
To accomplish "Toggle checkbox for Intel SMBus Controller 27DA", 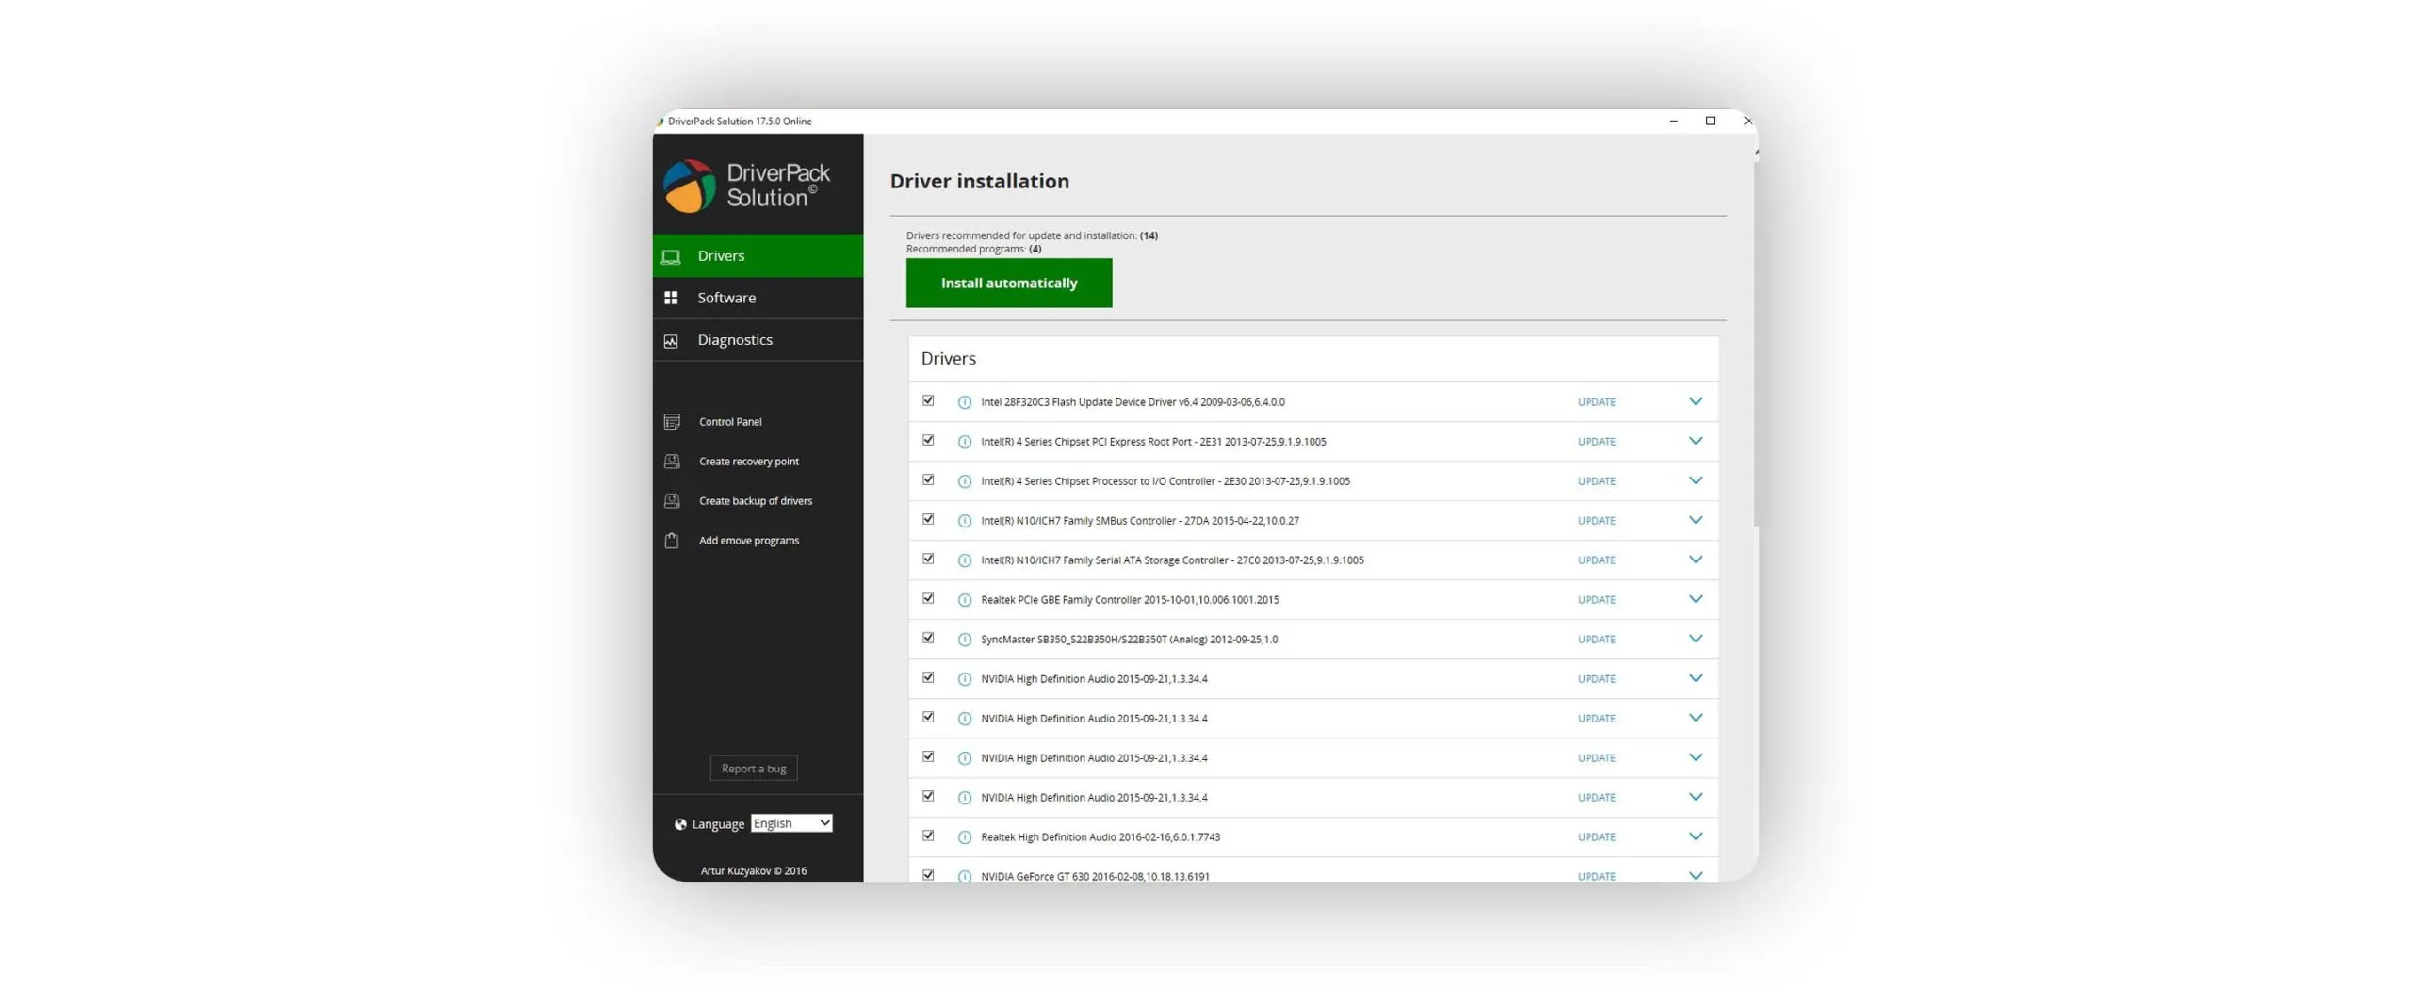I will (928, 519).
